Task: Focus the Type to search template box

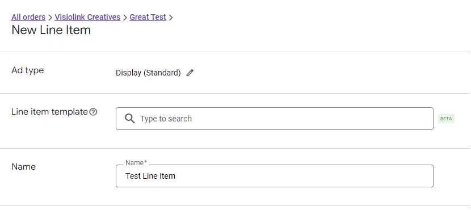Action: click(x=275, y=119)
